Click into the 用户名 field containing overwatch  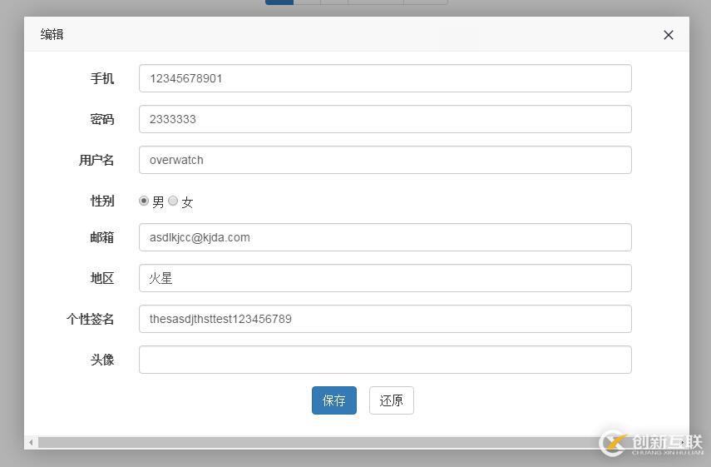click(385, 160)
